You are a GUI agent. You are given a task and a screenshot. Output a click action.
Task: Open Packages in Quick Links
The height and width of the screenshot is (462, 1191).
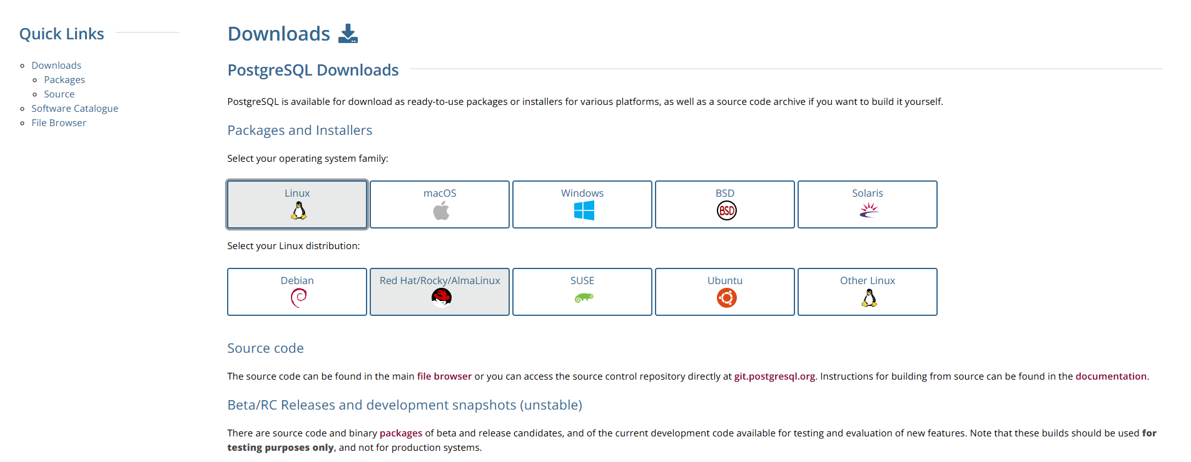point(64,80)
